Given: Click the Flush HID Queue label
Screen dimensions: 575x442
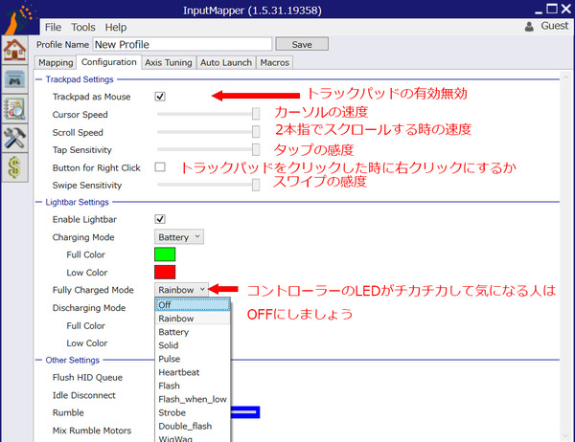Looking at the screenshot, I should 87,378.
